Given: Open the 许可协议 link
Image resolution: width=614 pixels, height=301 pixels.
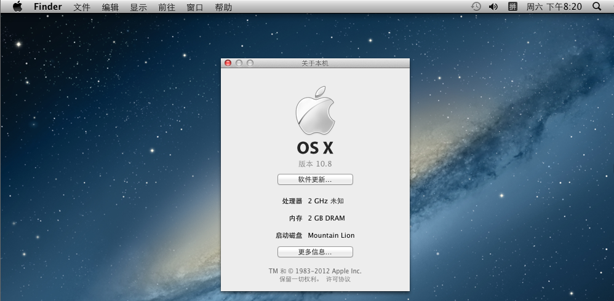Looking at the screenshot, I should tap(338, 279).
